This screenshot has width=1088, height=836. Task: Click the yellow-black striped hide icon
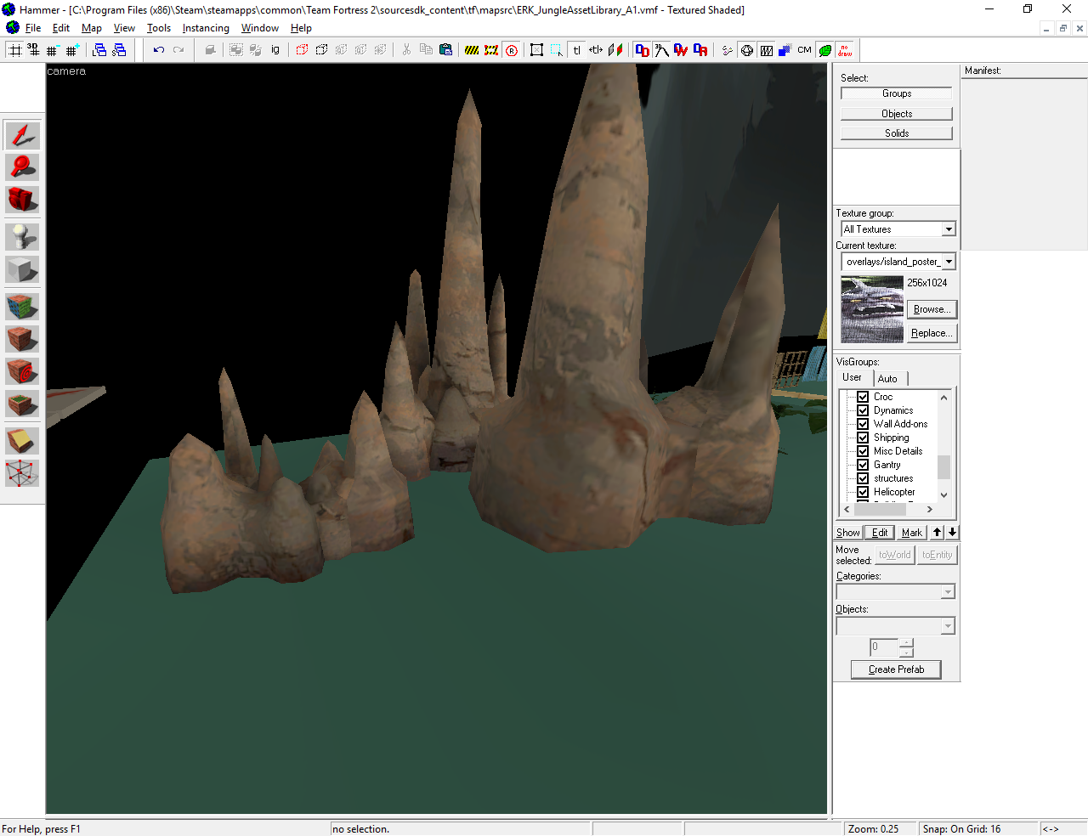(472, 50)
